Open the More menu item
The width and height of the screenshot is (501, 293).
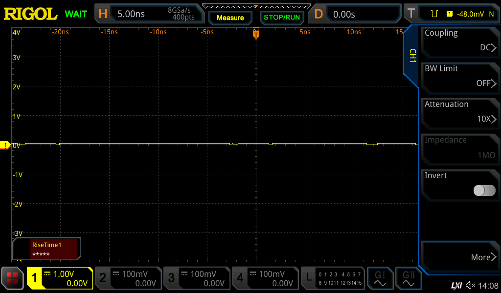click(460, 257)
